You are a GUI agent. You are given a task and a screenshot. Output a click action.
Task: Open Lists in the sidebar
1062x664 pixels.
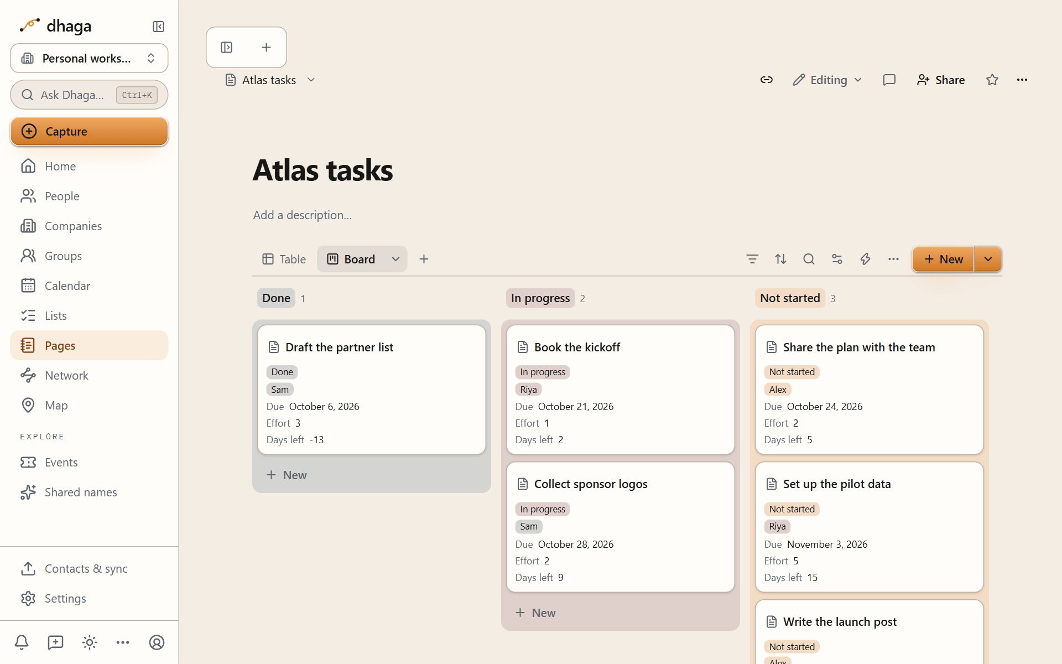(x=89, y=315)
